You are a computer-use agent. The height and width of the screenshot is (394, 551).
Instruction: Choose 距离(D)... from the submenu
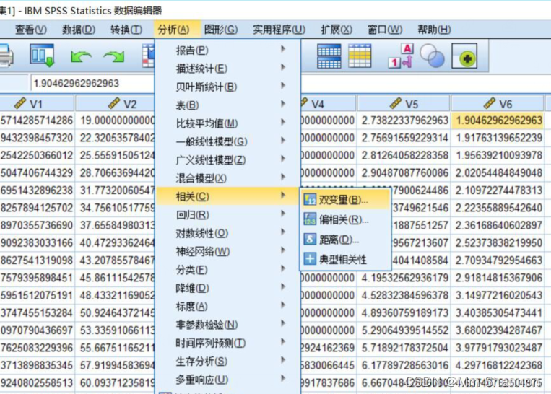tap(346, 240)
